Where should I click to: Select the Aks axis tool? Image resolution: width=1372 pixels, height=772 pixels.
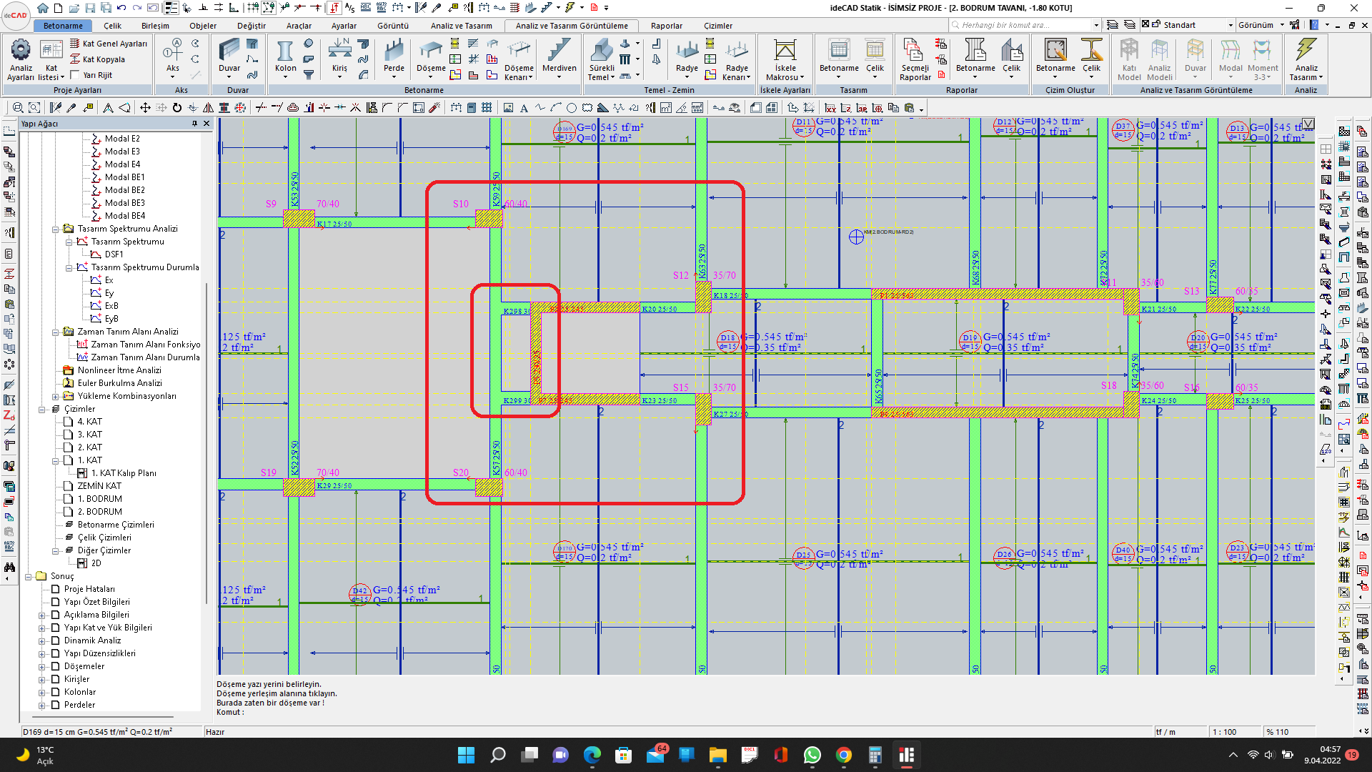[173, 57]
